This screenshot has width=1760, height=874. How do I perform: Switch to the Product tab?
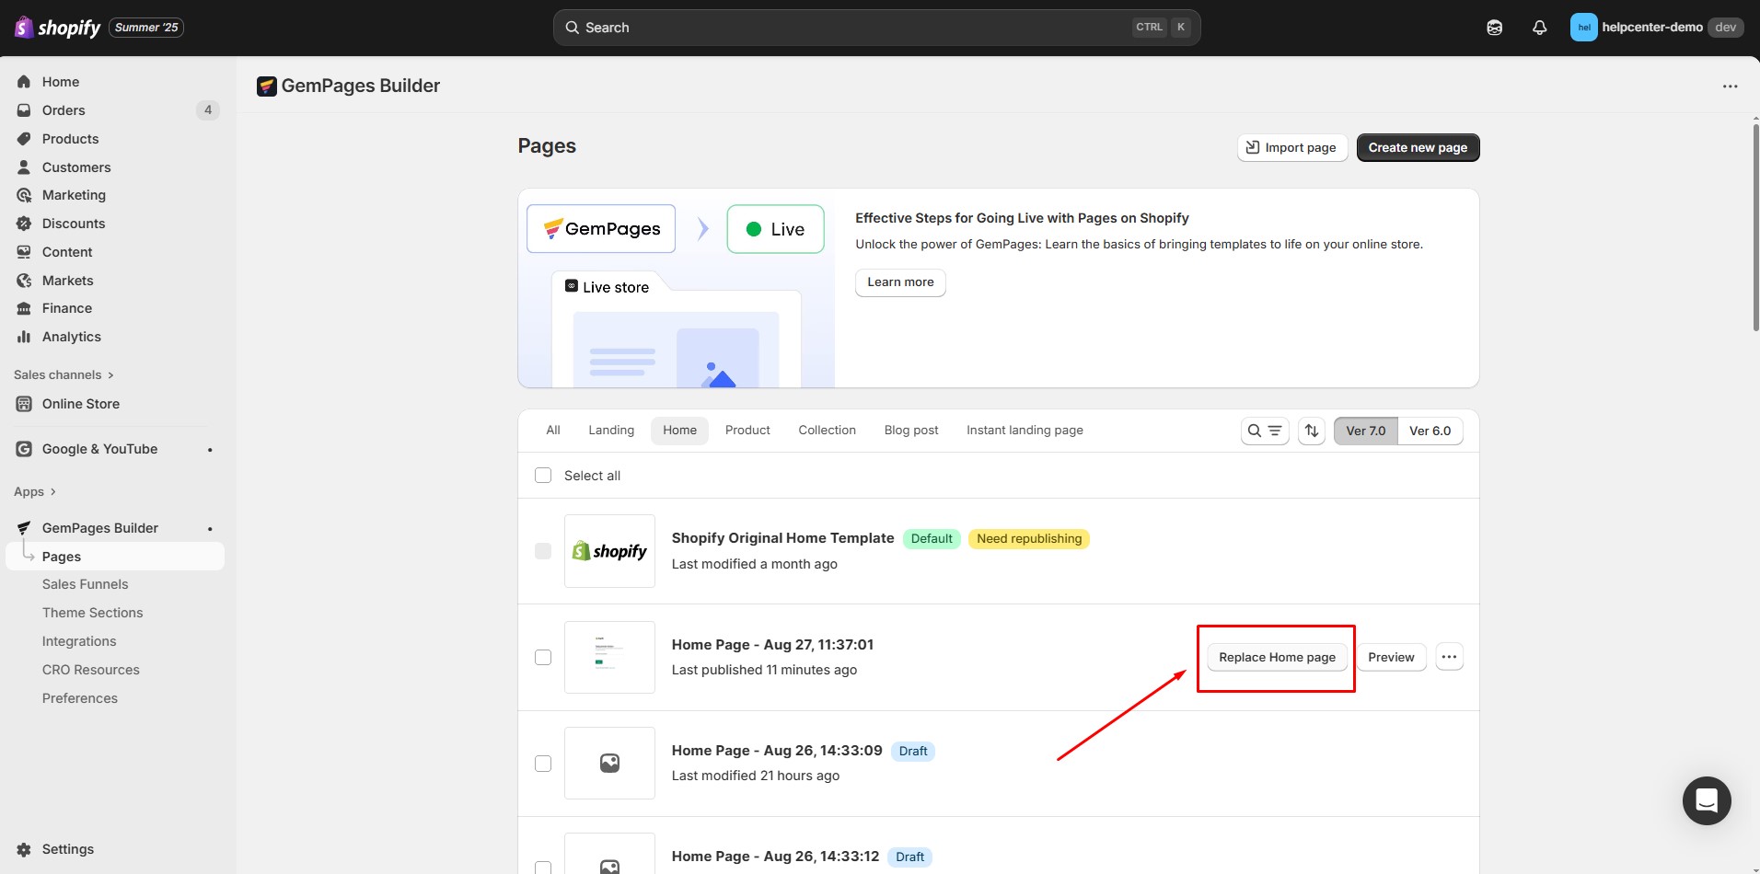click(x=747, y=431)
